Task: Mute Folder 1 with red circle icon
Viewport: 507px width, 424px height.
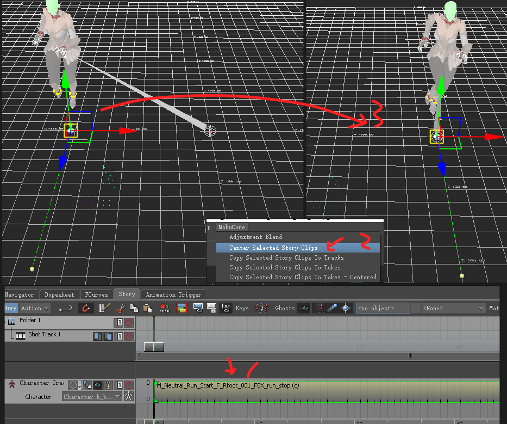Action: [129, 322]
